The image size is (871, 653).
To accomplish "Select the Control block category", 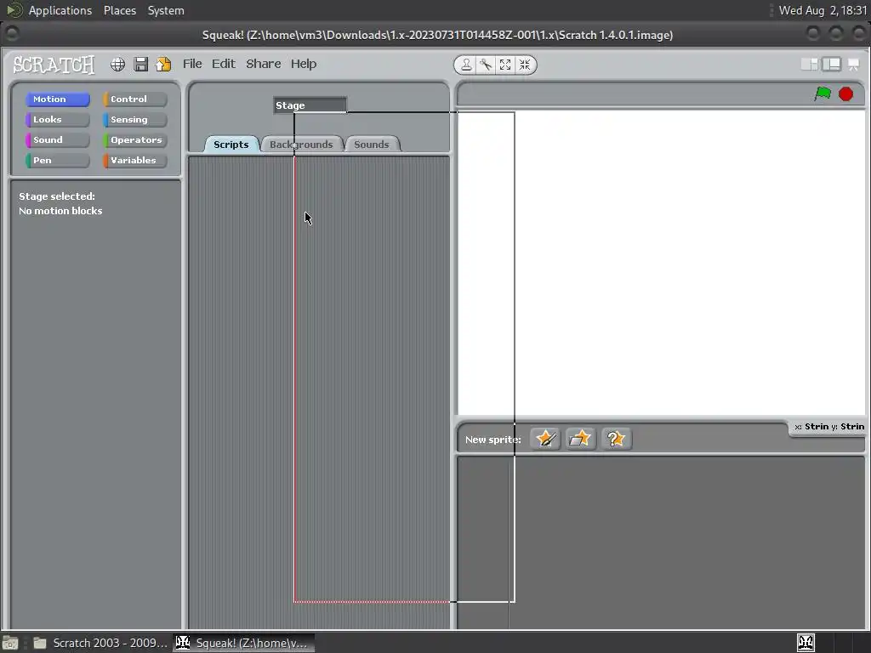I will click(135, 99).
